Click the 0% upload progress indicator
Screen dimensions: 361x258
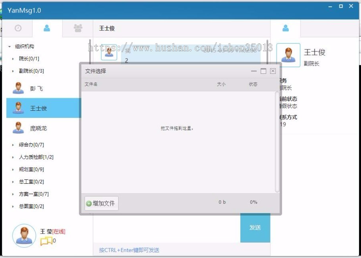tap(253, 202)
